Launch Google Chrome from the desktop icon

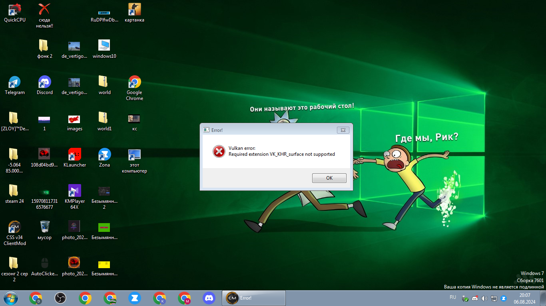[x=134, y=82]
